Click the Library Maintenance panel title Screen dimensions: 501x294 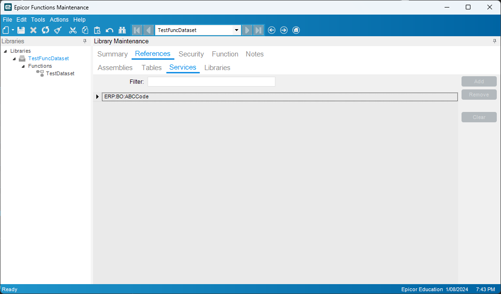pos(121,41)
